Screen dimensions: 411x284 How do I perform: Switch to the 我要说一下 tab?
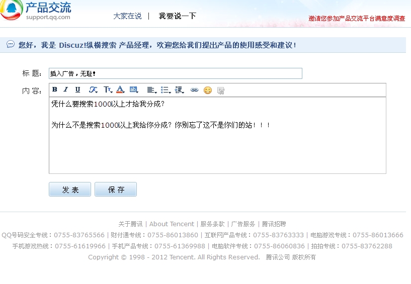[178, 16]
